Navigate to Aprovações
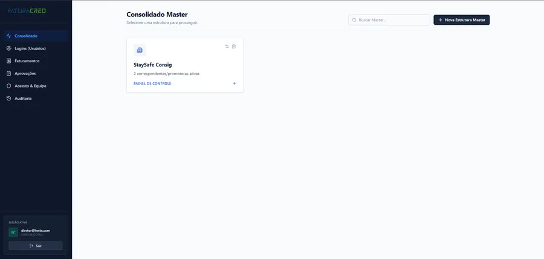This screenshot has width=544, height=259. tap(36, 73)
